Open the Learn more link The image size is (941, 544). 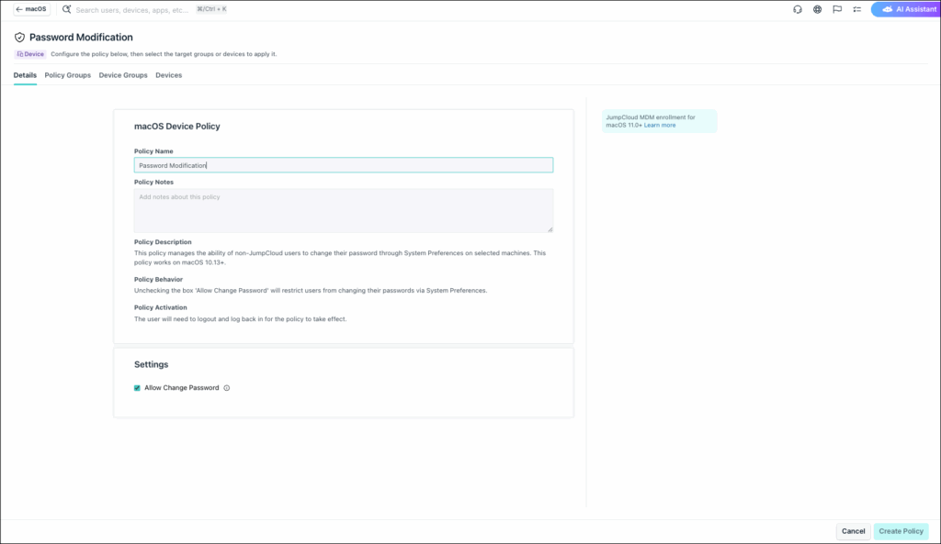tap(660, 125)
